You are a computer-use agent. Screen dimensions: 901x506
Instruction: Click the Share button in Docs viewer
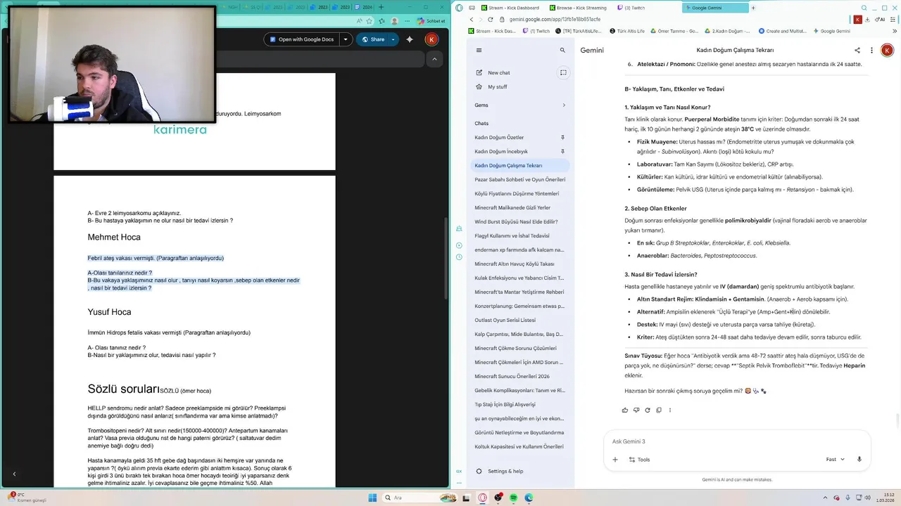click(372, 39)
